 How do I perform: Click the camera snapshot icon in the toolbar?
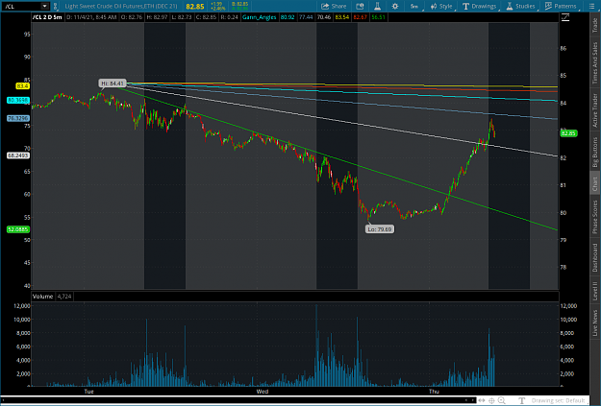(x=360, y=6)
